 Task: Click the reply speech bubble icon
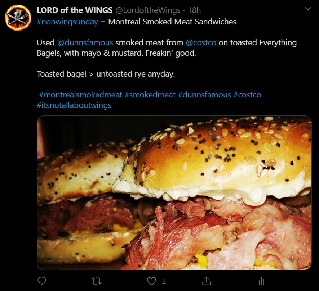pyautogui.click(x=42, y=281)
